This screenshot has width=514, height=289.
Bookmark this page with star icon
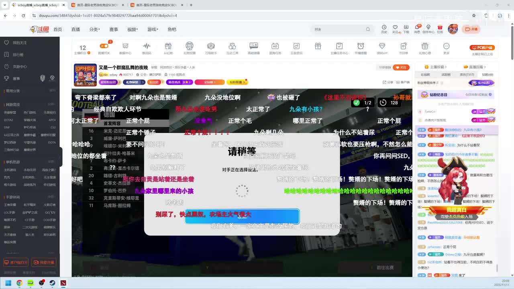pos(474,16)
